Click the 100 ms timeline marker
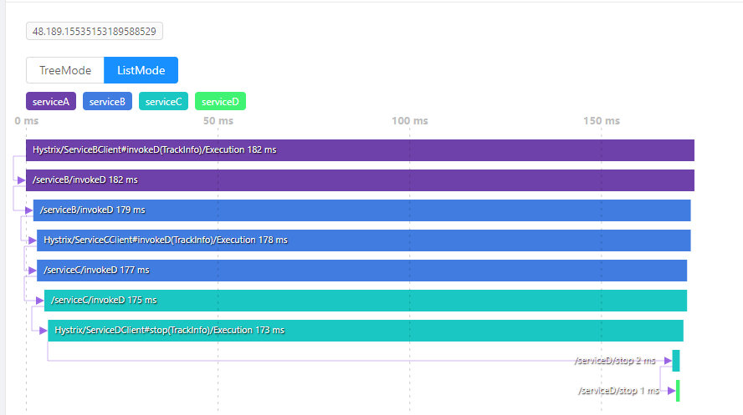Viewport: 743px width, 415px height. tap(410, 121)
